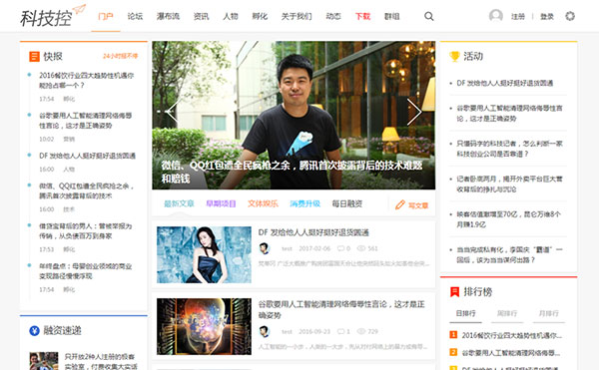
Task: Click the red 排行榜 bookmark icon
Action: pos(454,292)
